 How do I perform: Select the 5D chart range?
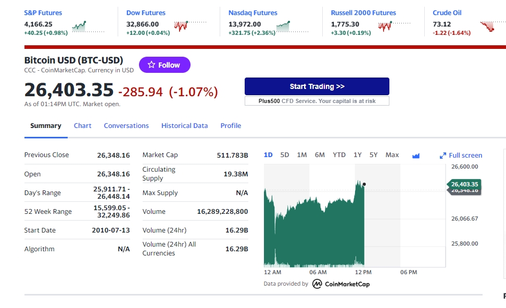coord(285,155)
